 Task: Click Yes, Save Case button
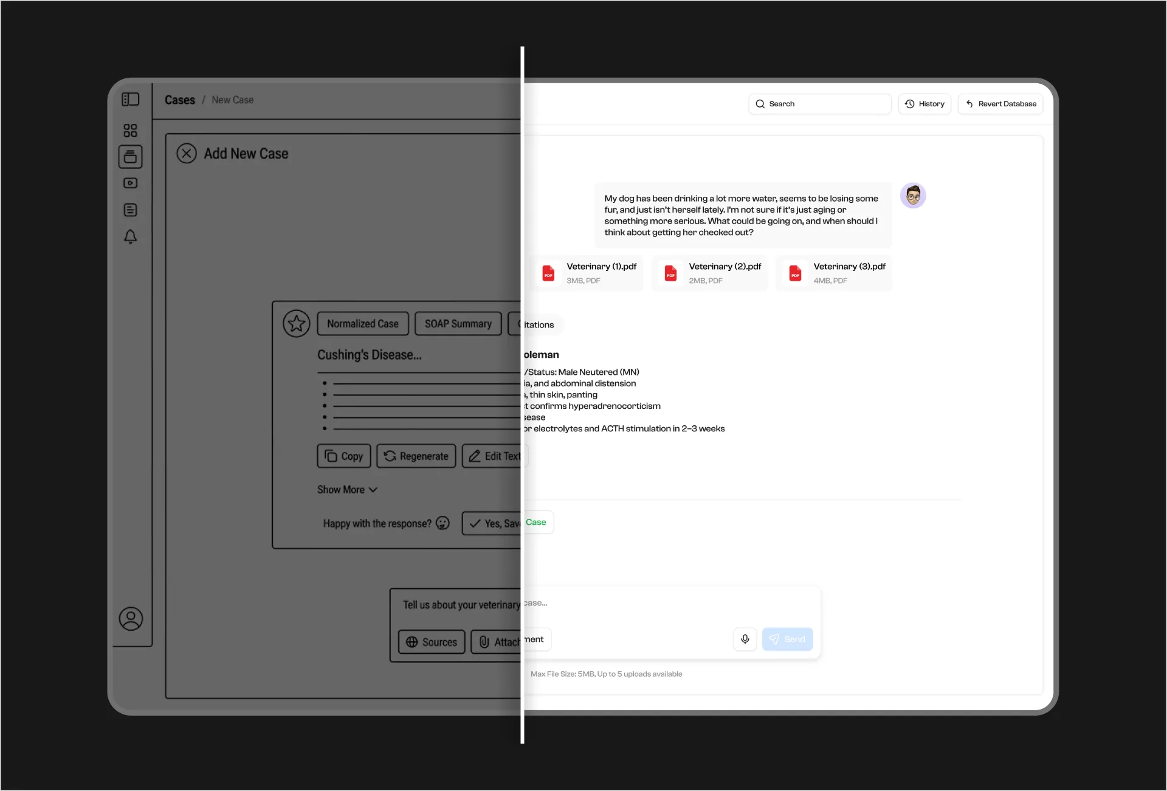(508, 522)
